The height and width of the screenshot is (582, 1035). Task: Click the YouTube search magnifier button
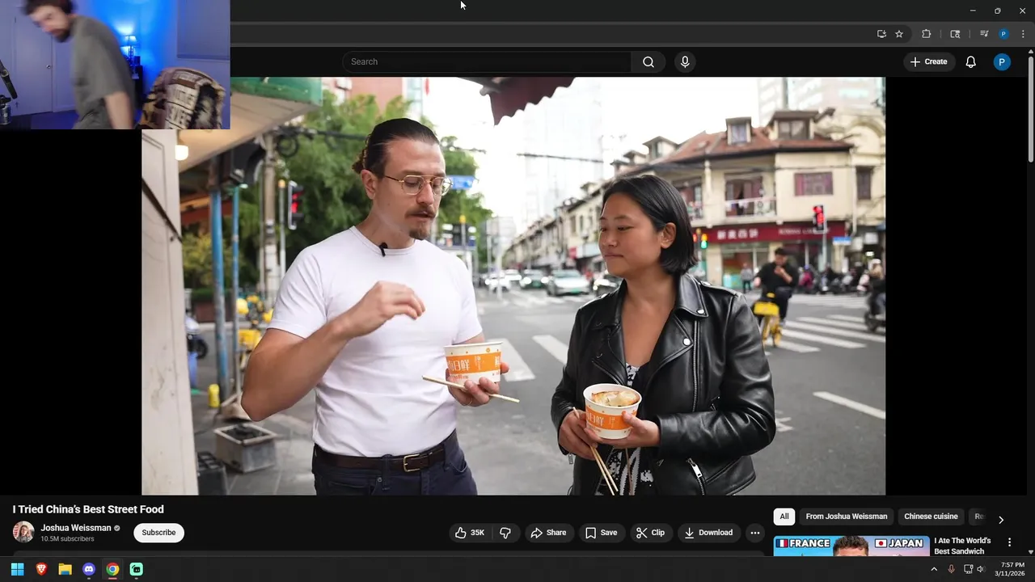(x=648, y=62)
